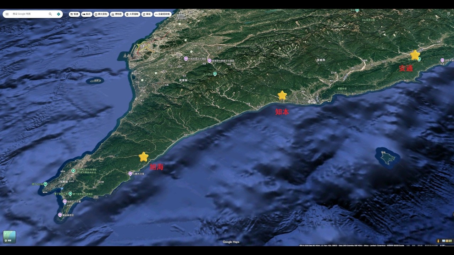
Task: Pick the Street View pegman icon
Action: (x=439, y=241)
